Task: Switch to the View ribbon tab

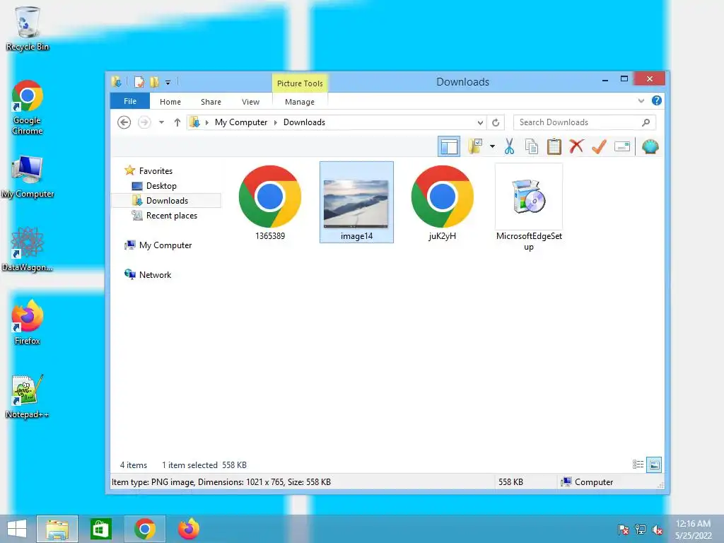Action: tap(250, 102)
